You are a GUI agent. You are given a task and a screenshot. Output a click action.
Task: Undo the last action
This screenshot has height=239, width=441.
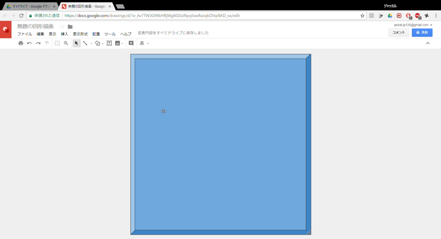29,43
